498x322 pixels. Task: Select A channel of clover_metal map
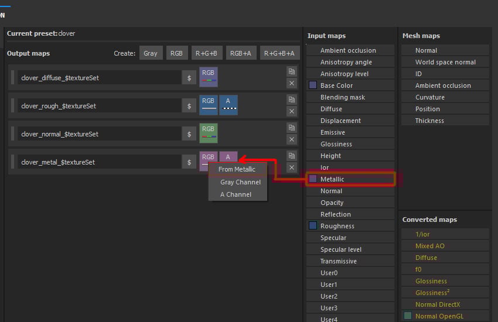228,157
